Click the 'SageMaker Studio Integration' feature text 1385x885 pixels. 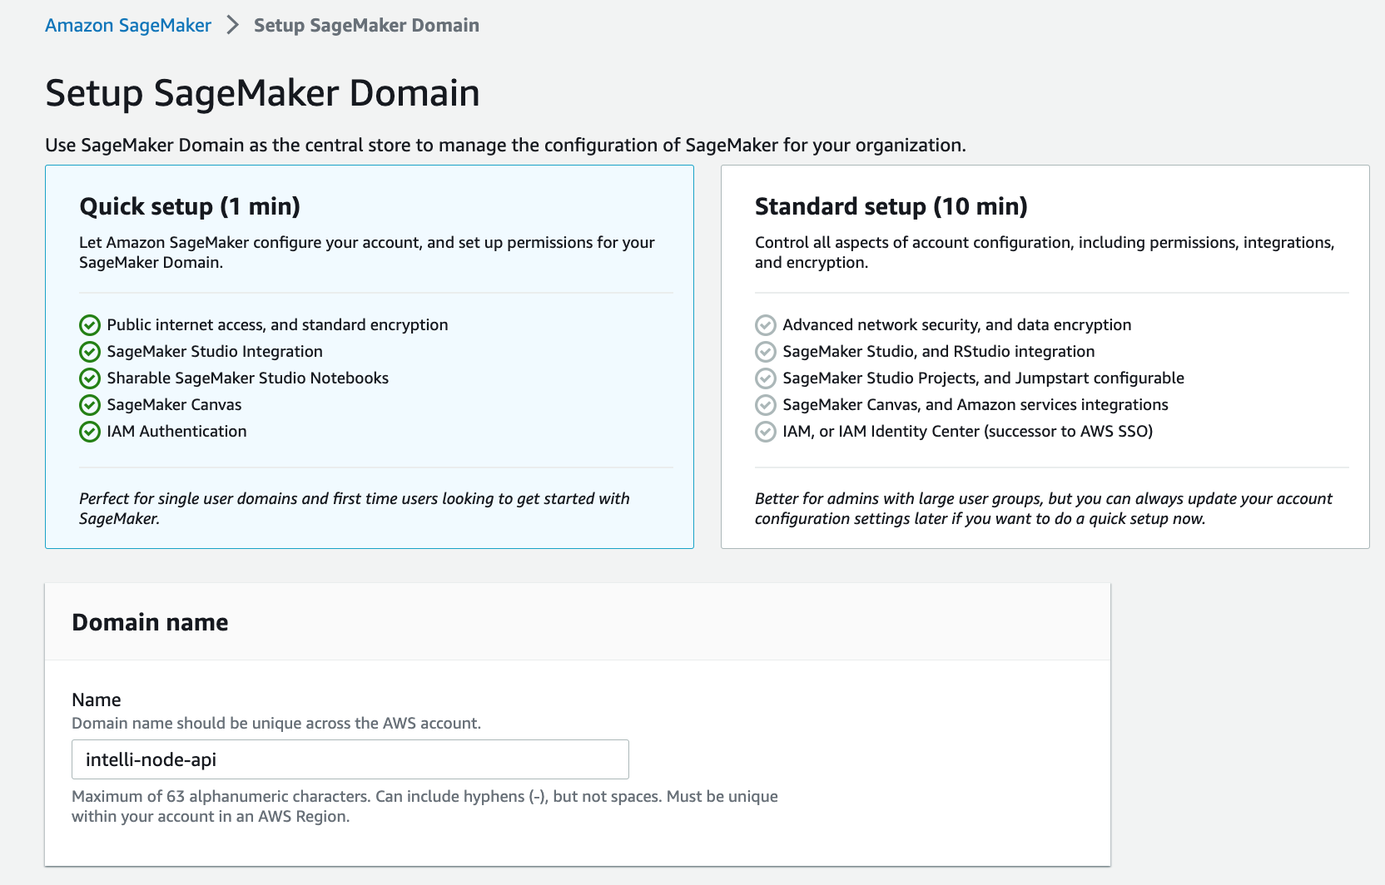point(215,351)
